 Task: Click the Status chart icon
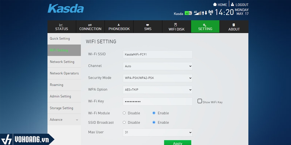point(61,25)
